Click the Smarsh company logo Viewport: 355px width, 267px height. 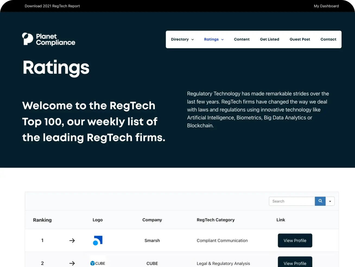point(98,240)
